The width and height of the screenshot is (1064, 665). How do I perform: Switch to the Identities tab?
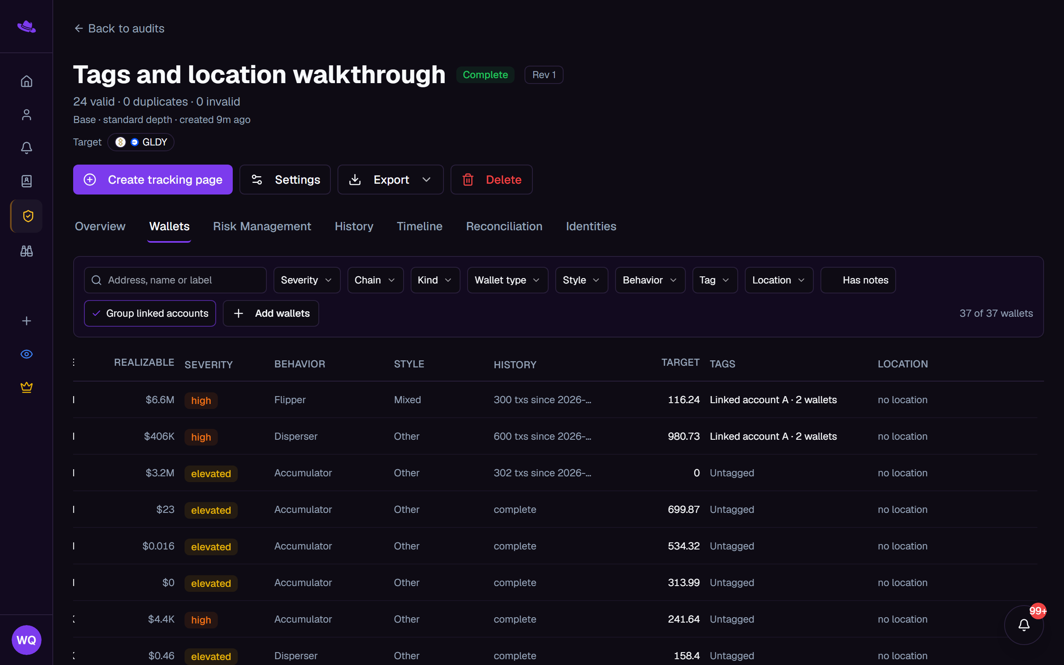591,226
